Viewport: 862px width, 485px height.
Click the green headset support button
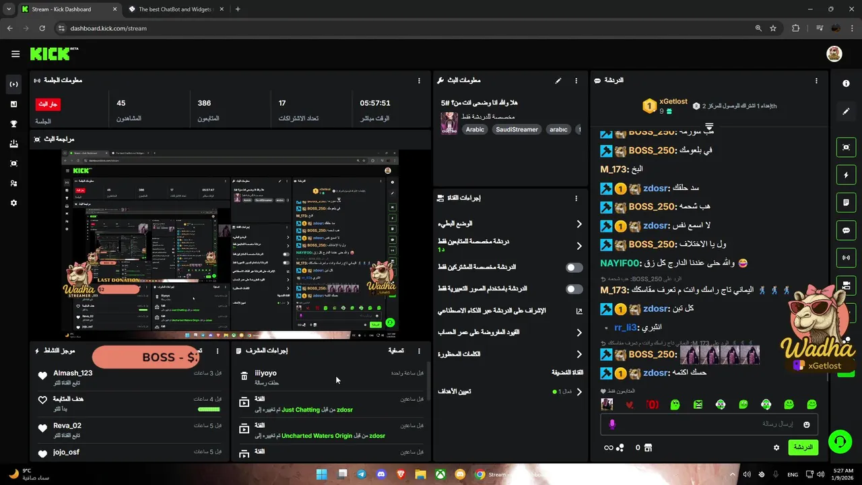840,442
